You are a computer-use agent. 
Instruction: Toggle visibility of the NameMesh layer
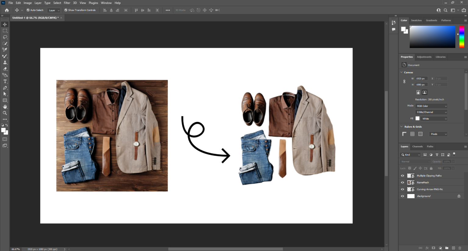[402, 182]
